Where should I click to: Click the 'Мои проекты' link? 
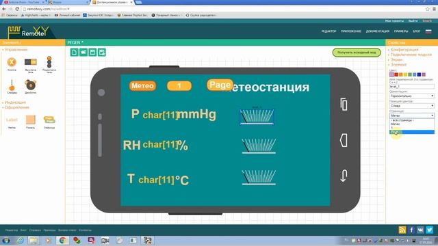click(394, 21)
